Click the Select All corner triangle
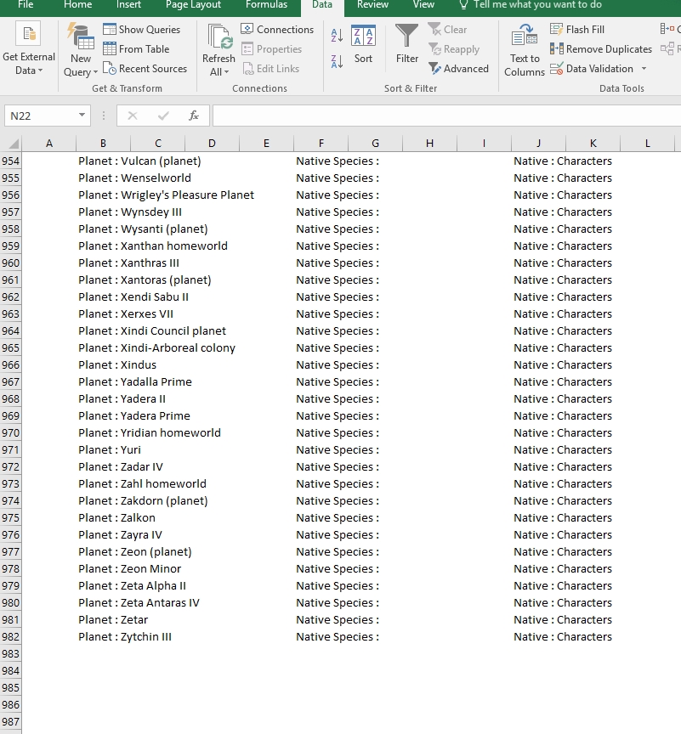The image size is (681, 734). pyautogui.click(x=13, y=144)
